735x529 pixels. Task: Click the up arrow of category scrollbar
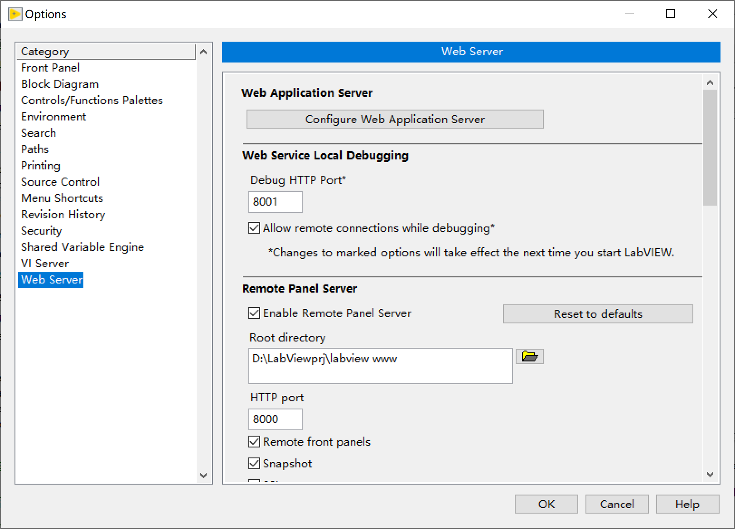[x=204, y=52]
